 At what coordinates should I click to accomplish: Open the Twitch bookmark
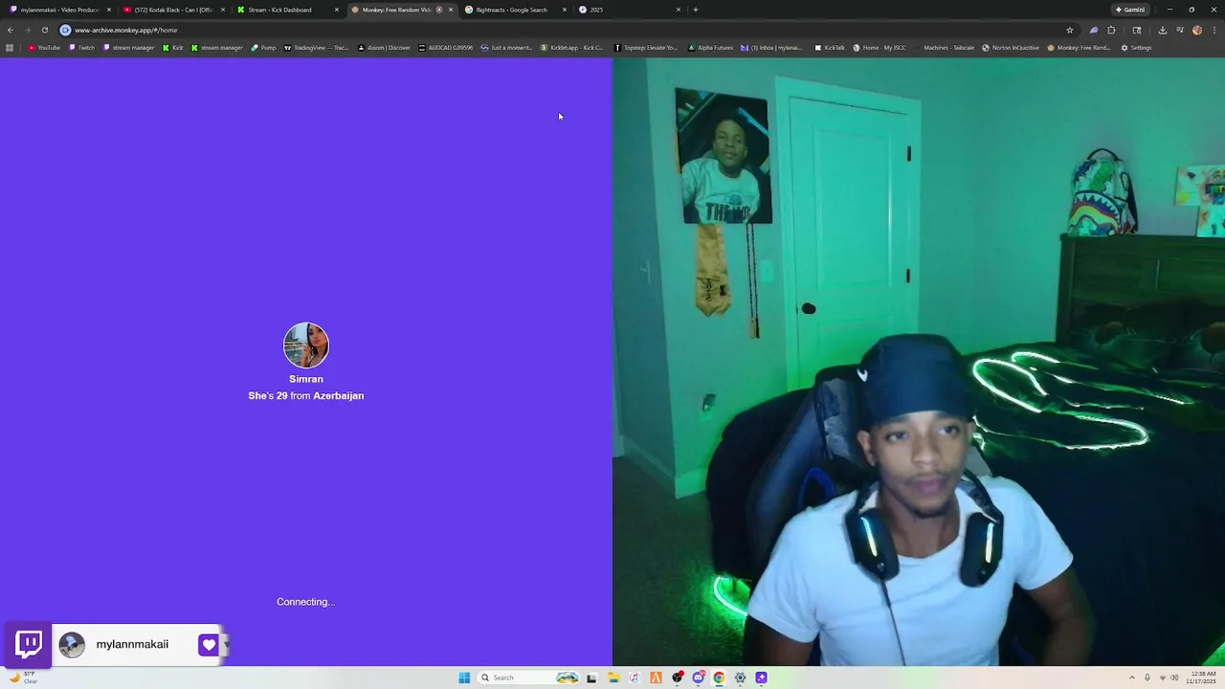pyautogui.click(x=81, y=48)
